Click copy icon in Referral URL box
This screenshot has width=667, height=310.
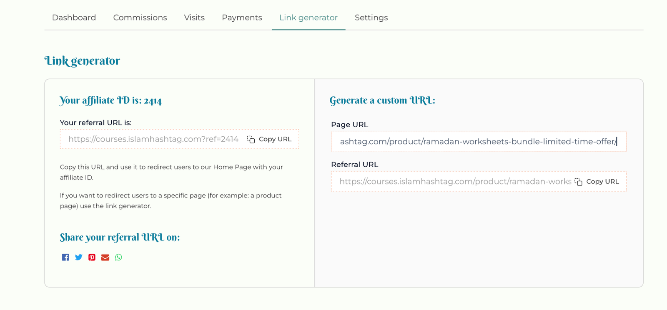click(578, 182)
